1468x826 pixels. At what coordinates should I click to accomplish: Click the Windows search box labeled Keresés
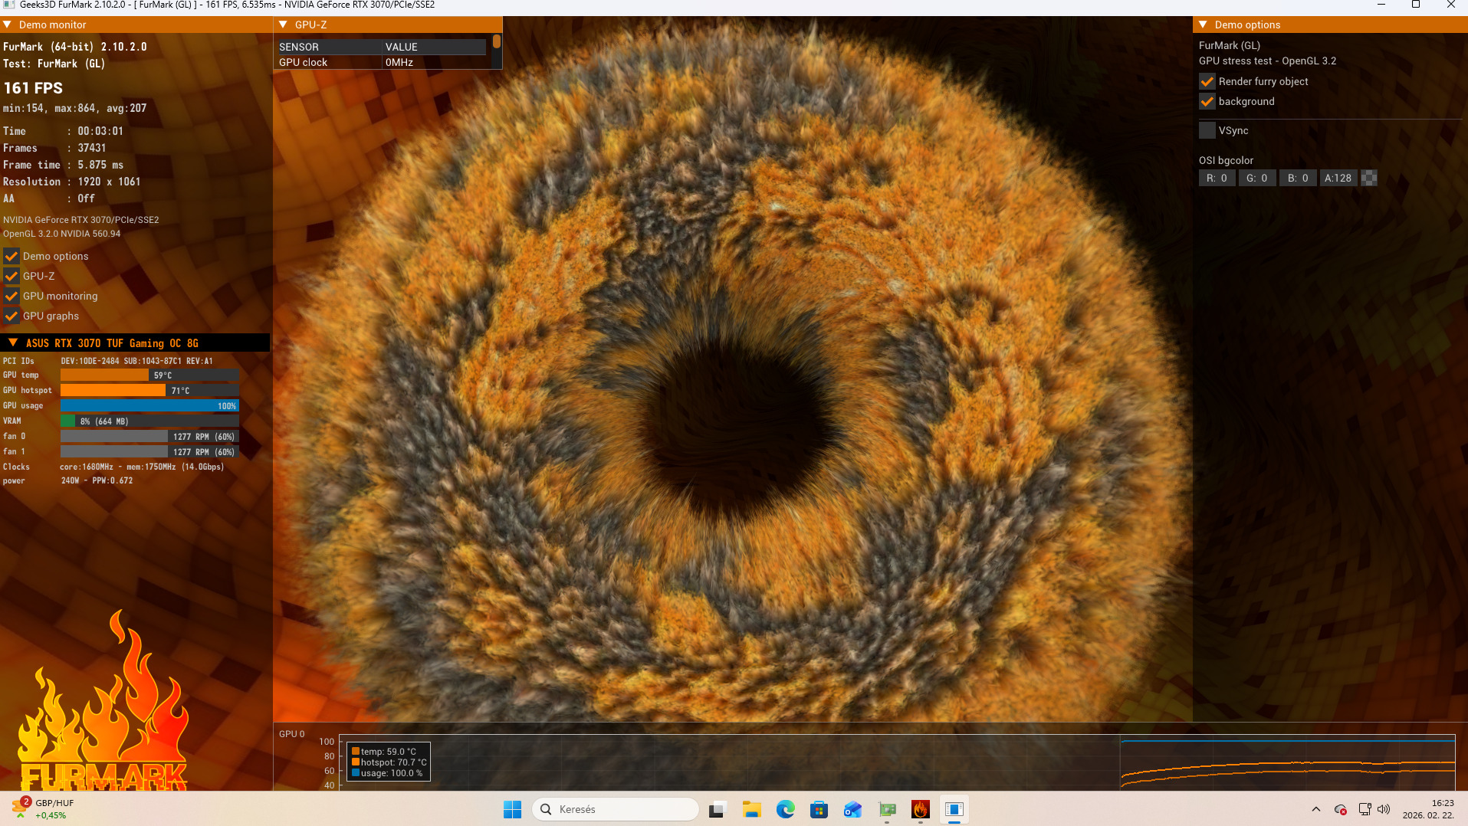click(616, 809)
